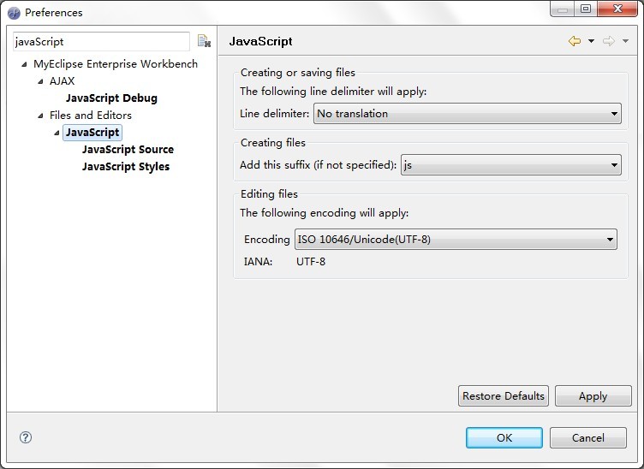Select the JavaScript tree item
The height and width of the screenshot is (469, 644).
[92, 132]
